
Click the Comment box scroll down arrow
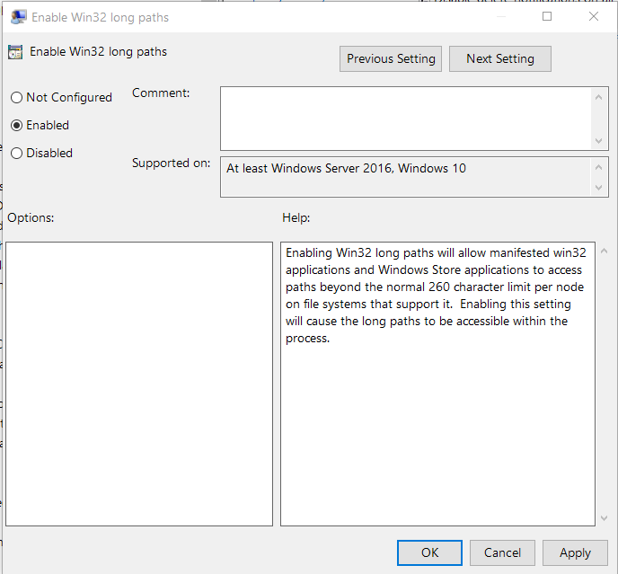click(598, 141)
